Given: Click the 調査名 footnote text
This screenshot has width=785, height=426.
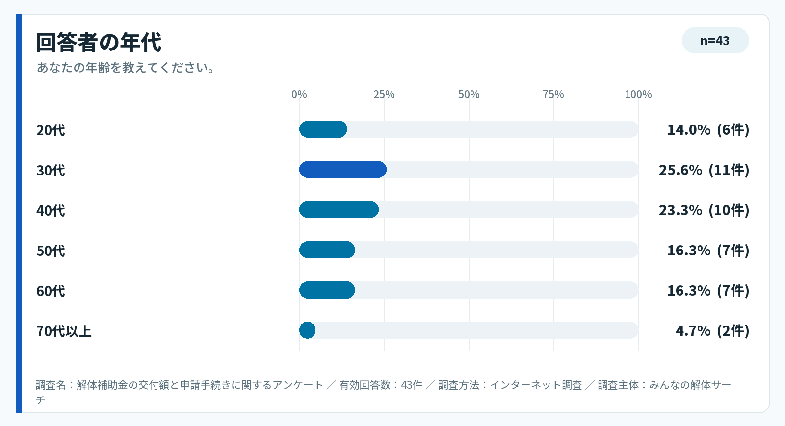Looking at the screenshot, I should pos(384,392).
